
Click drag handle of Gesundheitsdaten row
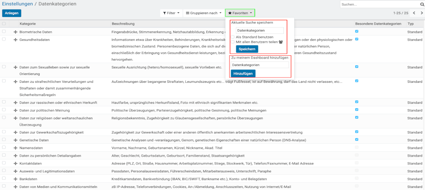15,40
